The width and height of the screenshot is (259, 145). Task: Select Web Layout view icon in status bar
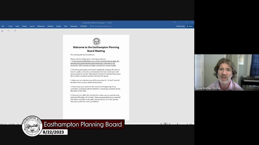point(169,124)
